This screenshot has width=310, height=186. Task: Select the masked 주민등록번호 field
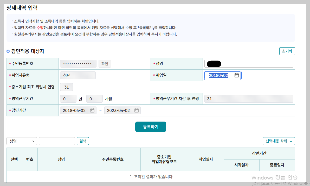pyautogui.click(x=78, y=63)
